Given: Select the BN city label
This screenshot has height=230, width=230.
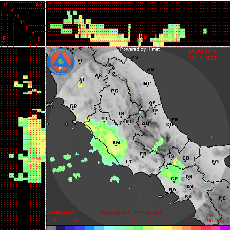Looking at the screenshot, I should [189, 177].
